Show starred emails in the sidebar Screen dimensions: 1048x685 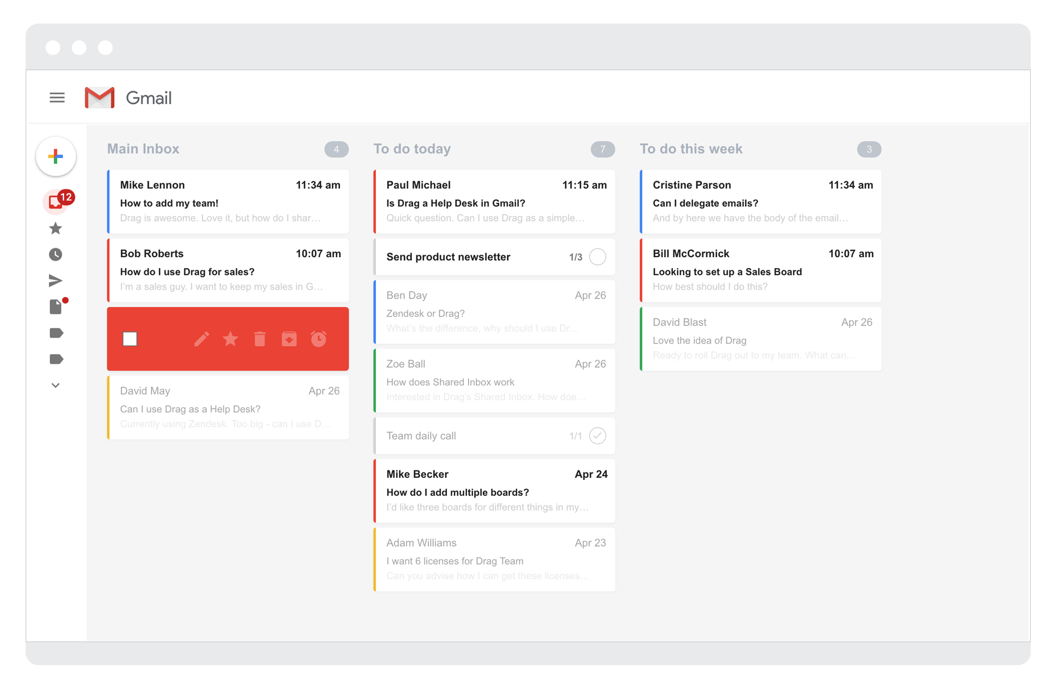coord(56,228)
